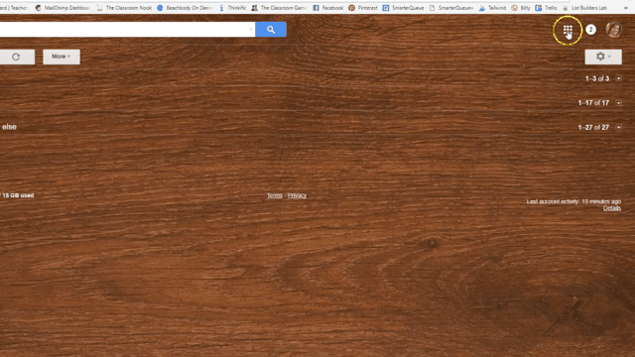The width and height of the screenshot is (635, 357).
Task: Click the blue search button
Action: click(271, 30)
